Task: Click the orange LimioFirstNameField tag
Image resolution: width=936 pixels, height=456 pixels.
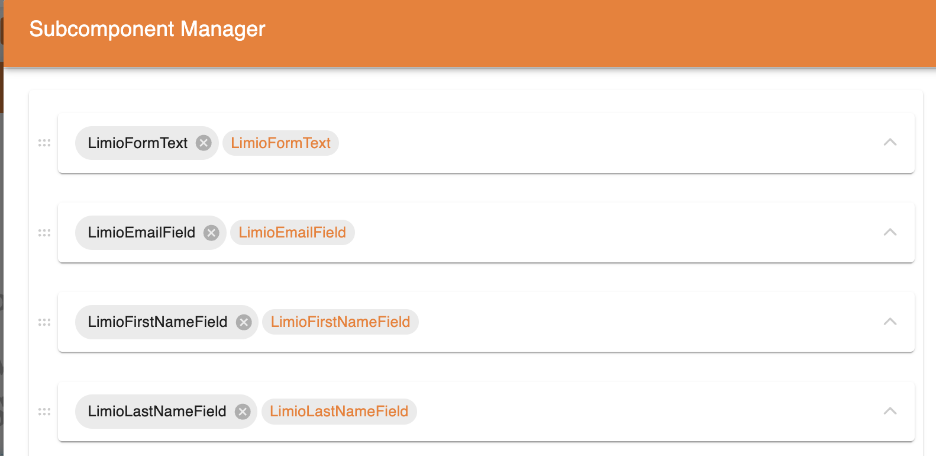Action: [340, 322]
